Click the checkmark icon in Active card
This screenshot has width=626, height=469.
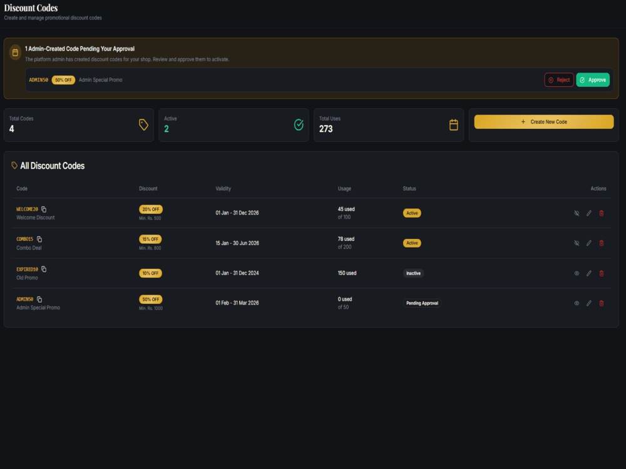click(x=299, y=125)
